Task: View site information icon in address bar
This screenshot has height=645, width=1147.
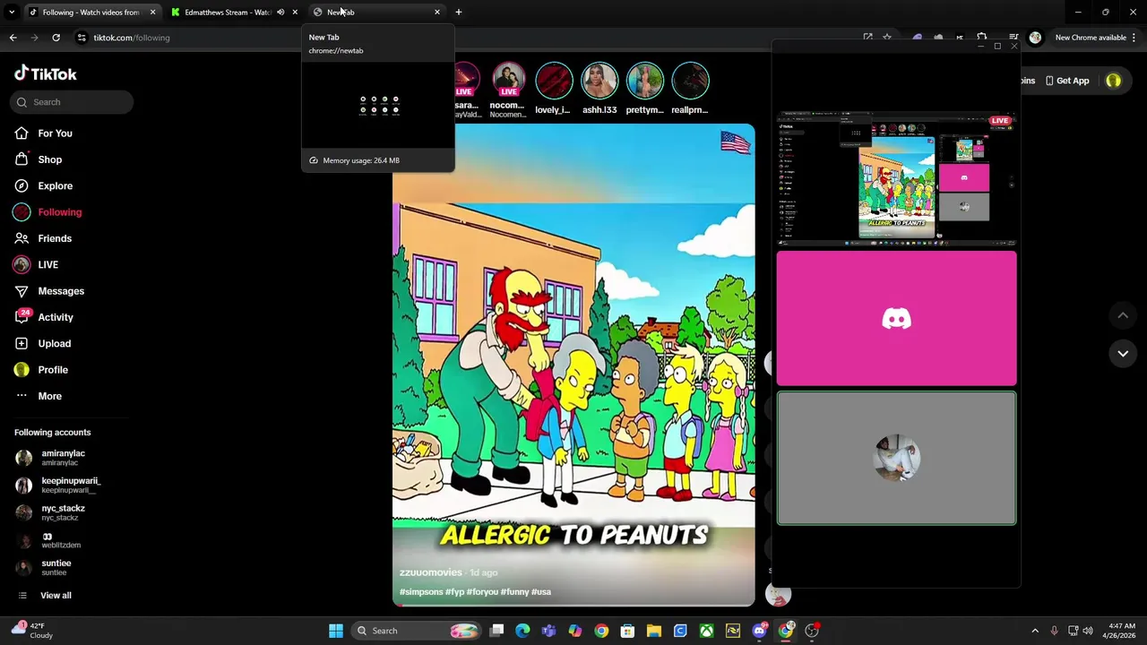Action: pos(82,38)
